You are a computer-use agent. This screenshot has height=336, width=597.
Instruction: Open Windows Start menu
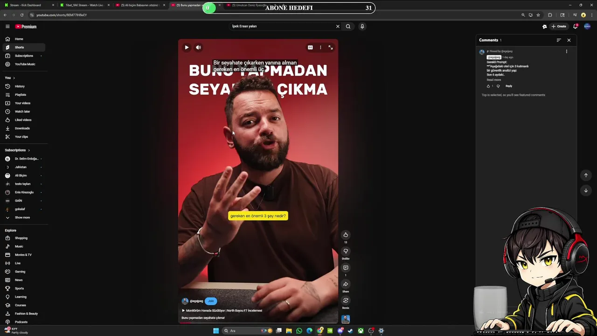pos(216,331)
